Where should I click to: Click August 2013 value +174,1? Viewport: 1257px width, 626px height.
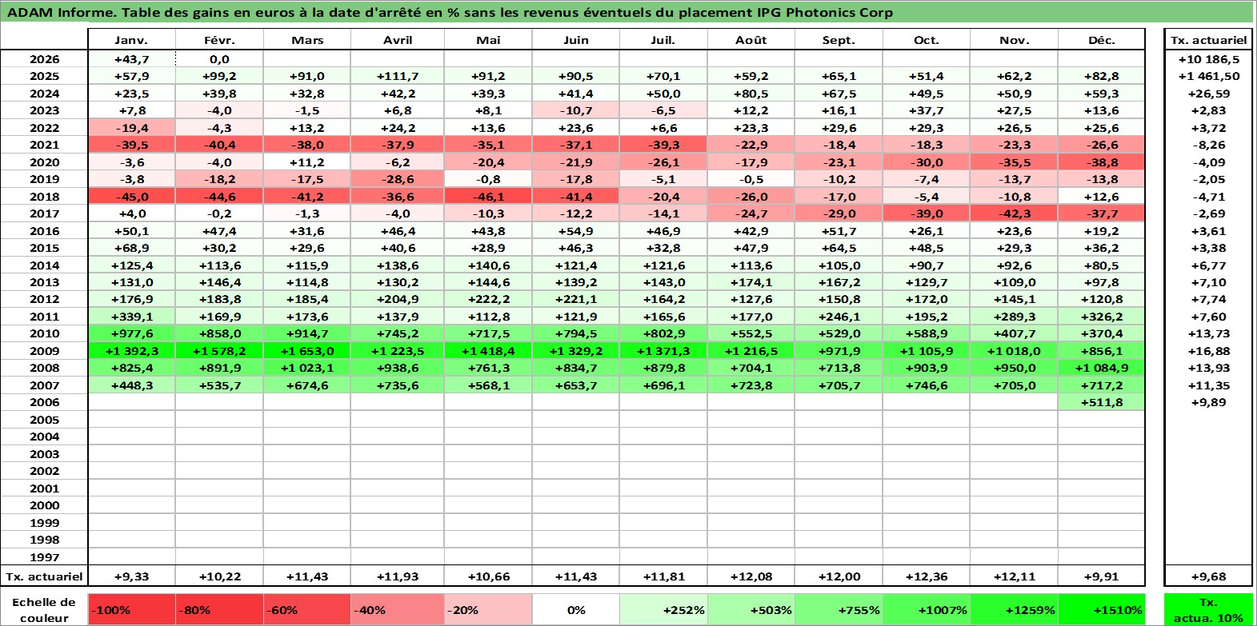coord(751,282)
